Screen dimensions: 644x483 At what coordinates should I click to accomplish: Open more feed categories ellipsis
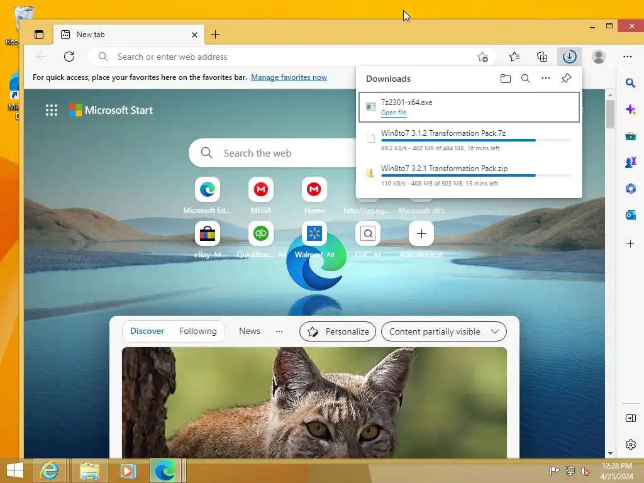click(279, 331)
